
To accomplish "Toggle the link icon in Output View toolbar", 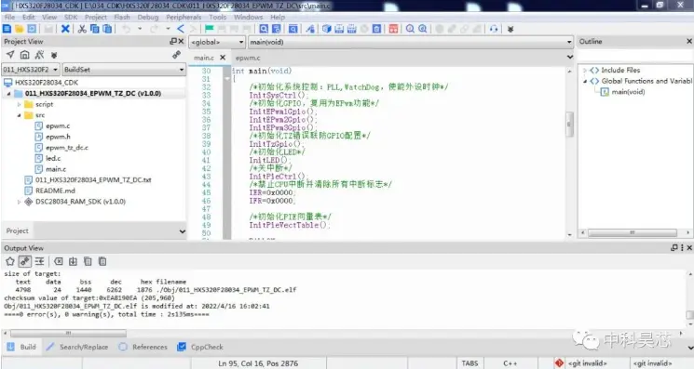I will pos(25,262).
